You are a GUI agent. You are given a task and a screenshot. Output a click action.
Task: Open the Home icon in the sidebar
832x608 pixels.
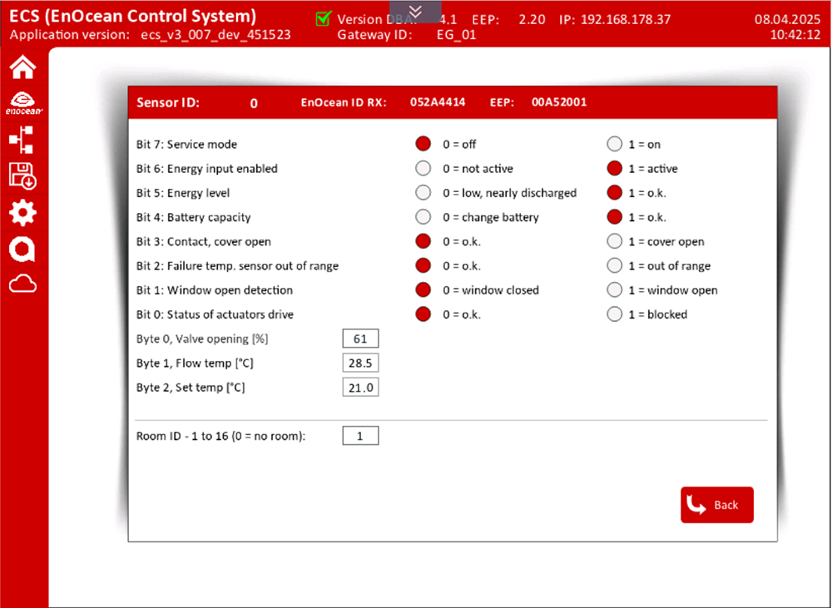22,67
